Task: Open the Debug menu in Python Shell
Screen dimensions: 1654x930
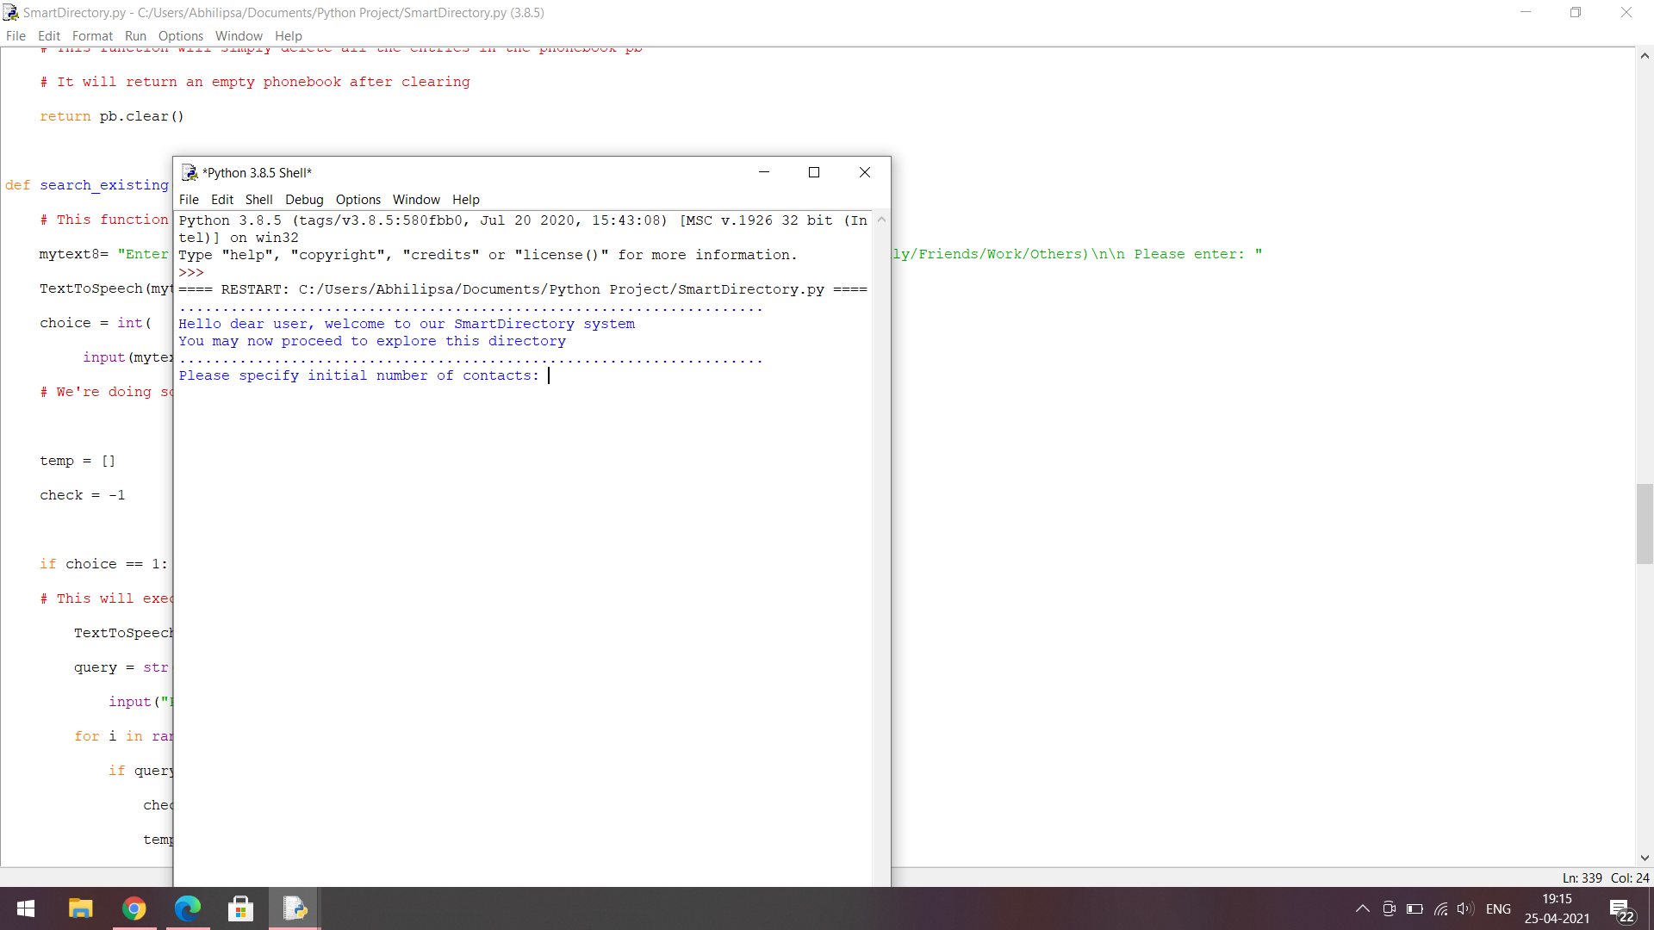Action: tap(304, 200)
